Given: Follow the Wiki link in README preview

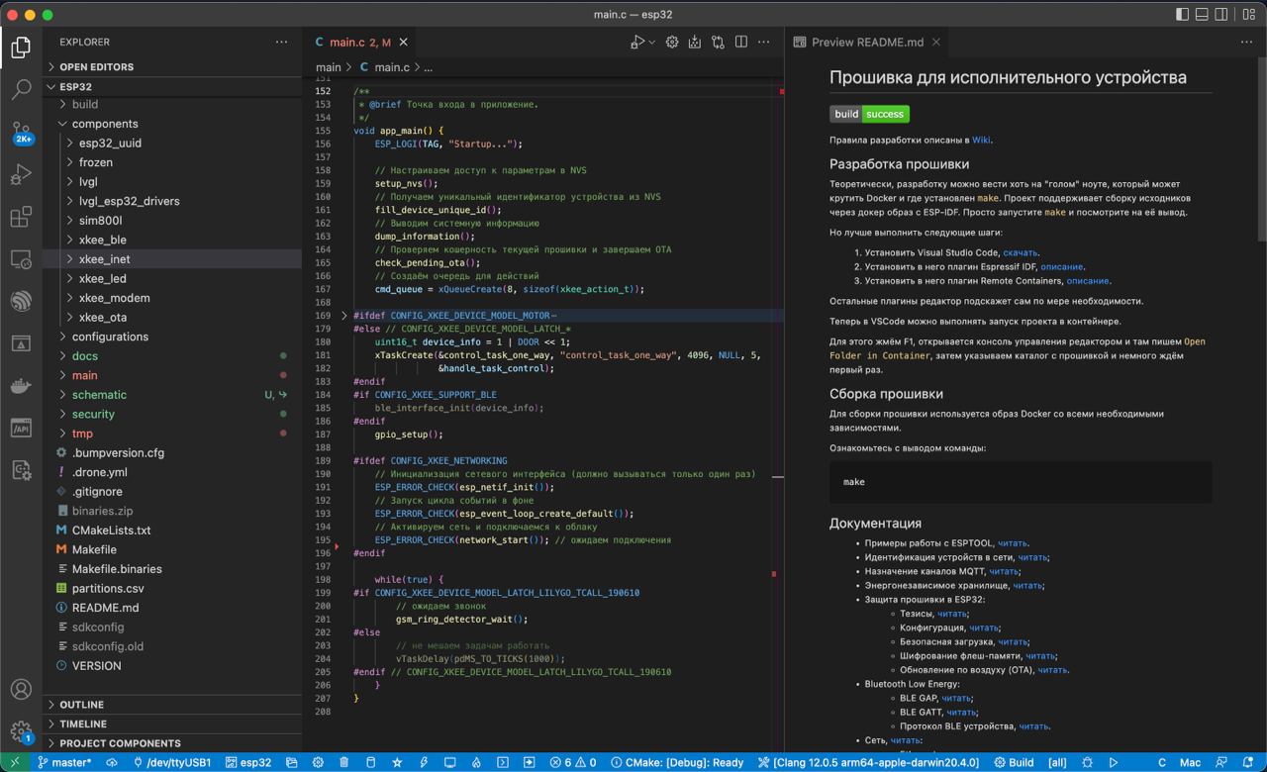Looking at the screenshot, I should point(981,140).
